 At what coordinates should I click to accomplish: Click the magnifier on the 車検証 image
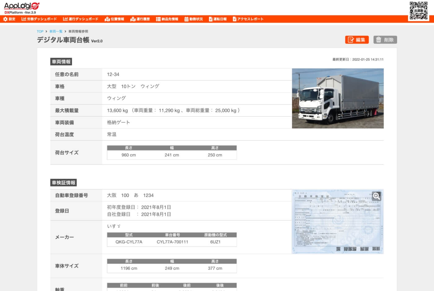(376, 196)
